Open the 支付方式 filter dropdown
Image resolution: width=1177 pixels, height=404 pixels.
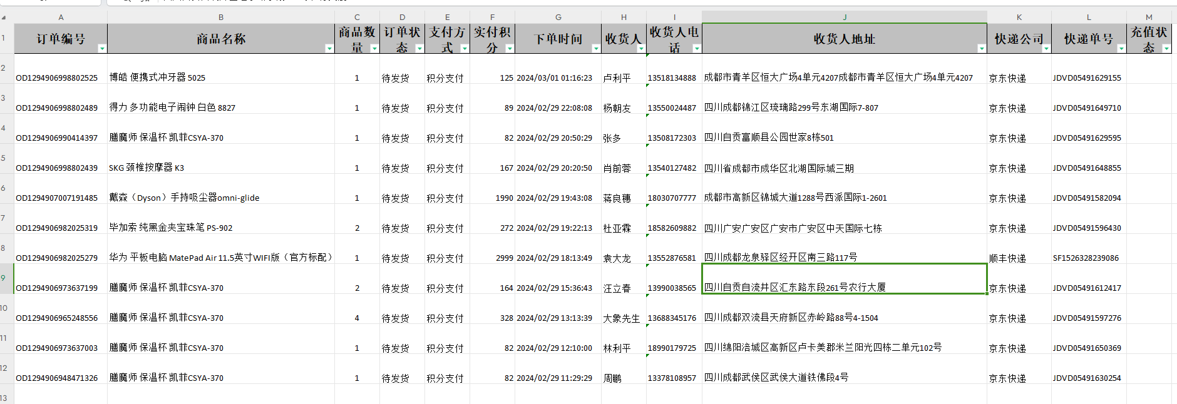(x=465, y=48)
